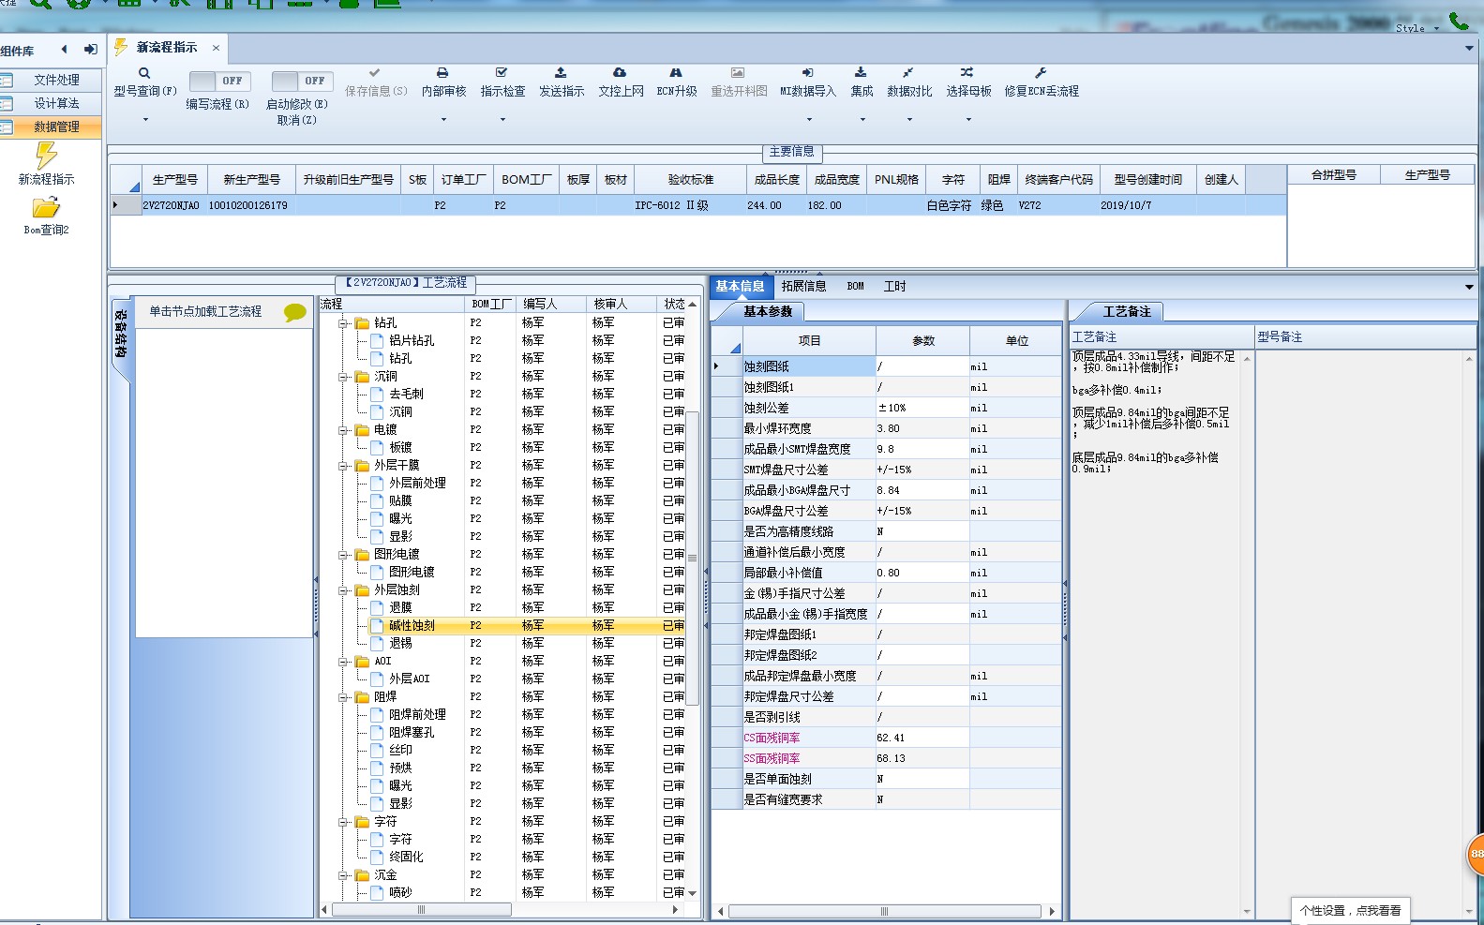This screenshot has height=925, width=1484.
Task: Click the 指示检查 icon
Action: (x=502, y=72)
